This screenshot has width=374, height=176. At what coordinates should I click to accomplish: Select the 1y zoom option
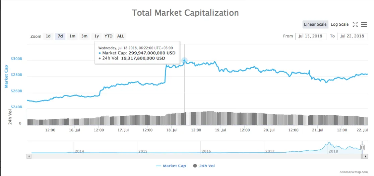click(97, 36)
